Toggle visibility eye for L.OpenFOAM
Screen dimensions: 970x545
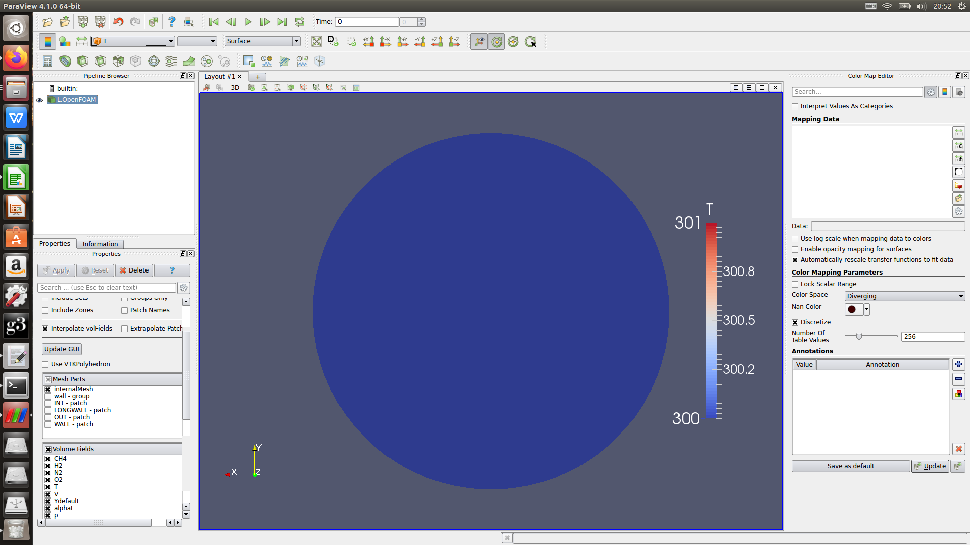tap(39, 100)
